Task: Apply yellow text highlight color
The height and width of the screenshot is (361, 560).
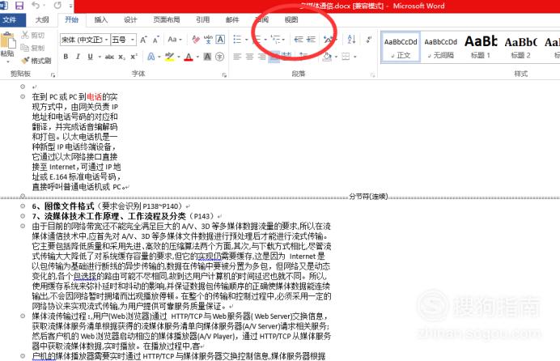Action: coord(169,57)
